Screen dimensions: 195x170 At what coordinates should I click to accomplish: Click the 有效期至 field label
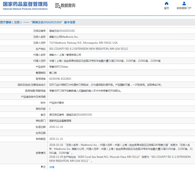click(41, 139)
